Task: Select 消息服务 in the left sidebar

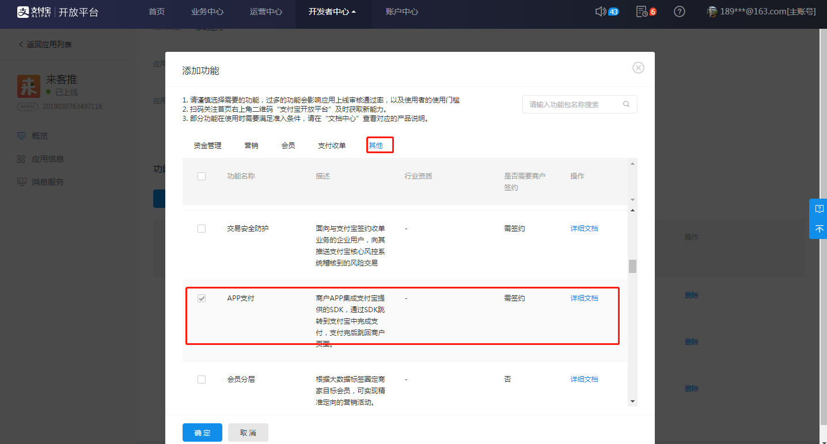Action: click(x=48, y=182)
